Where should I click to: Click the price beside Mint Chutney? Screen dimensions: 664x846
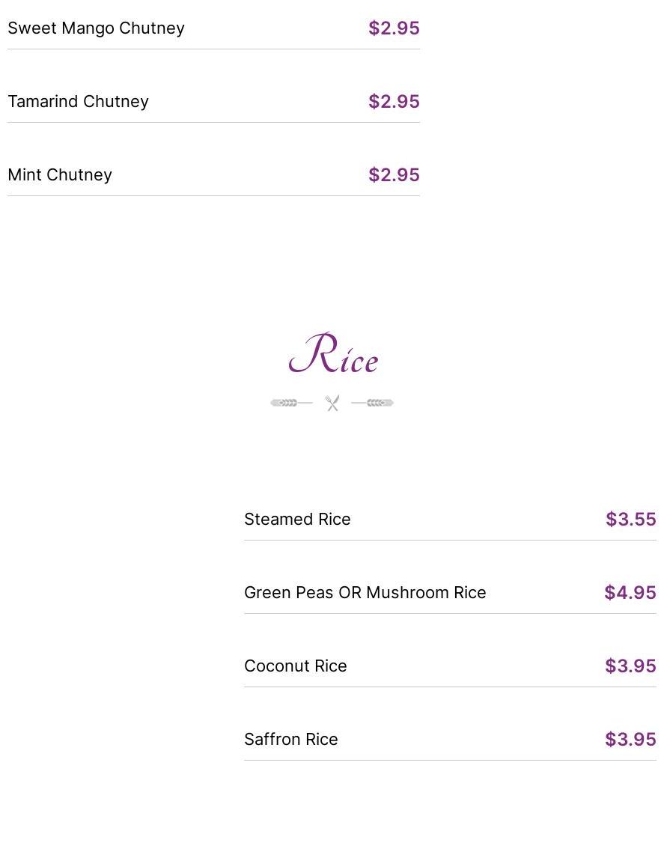[x=394, y=175]
